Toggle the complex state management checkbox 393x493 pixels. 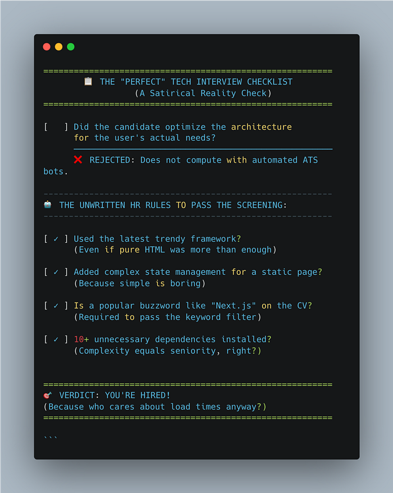[x=56, y=272]
